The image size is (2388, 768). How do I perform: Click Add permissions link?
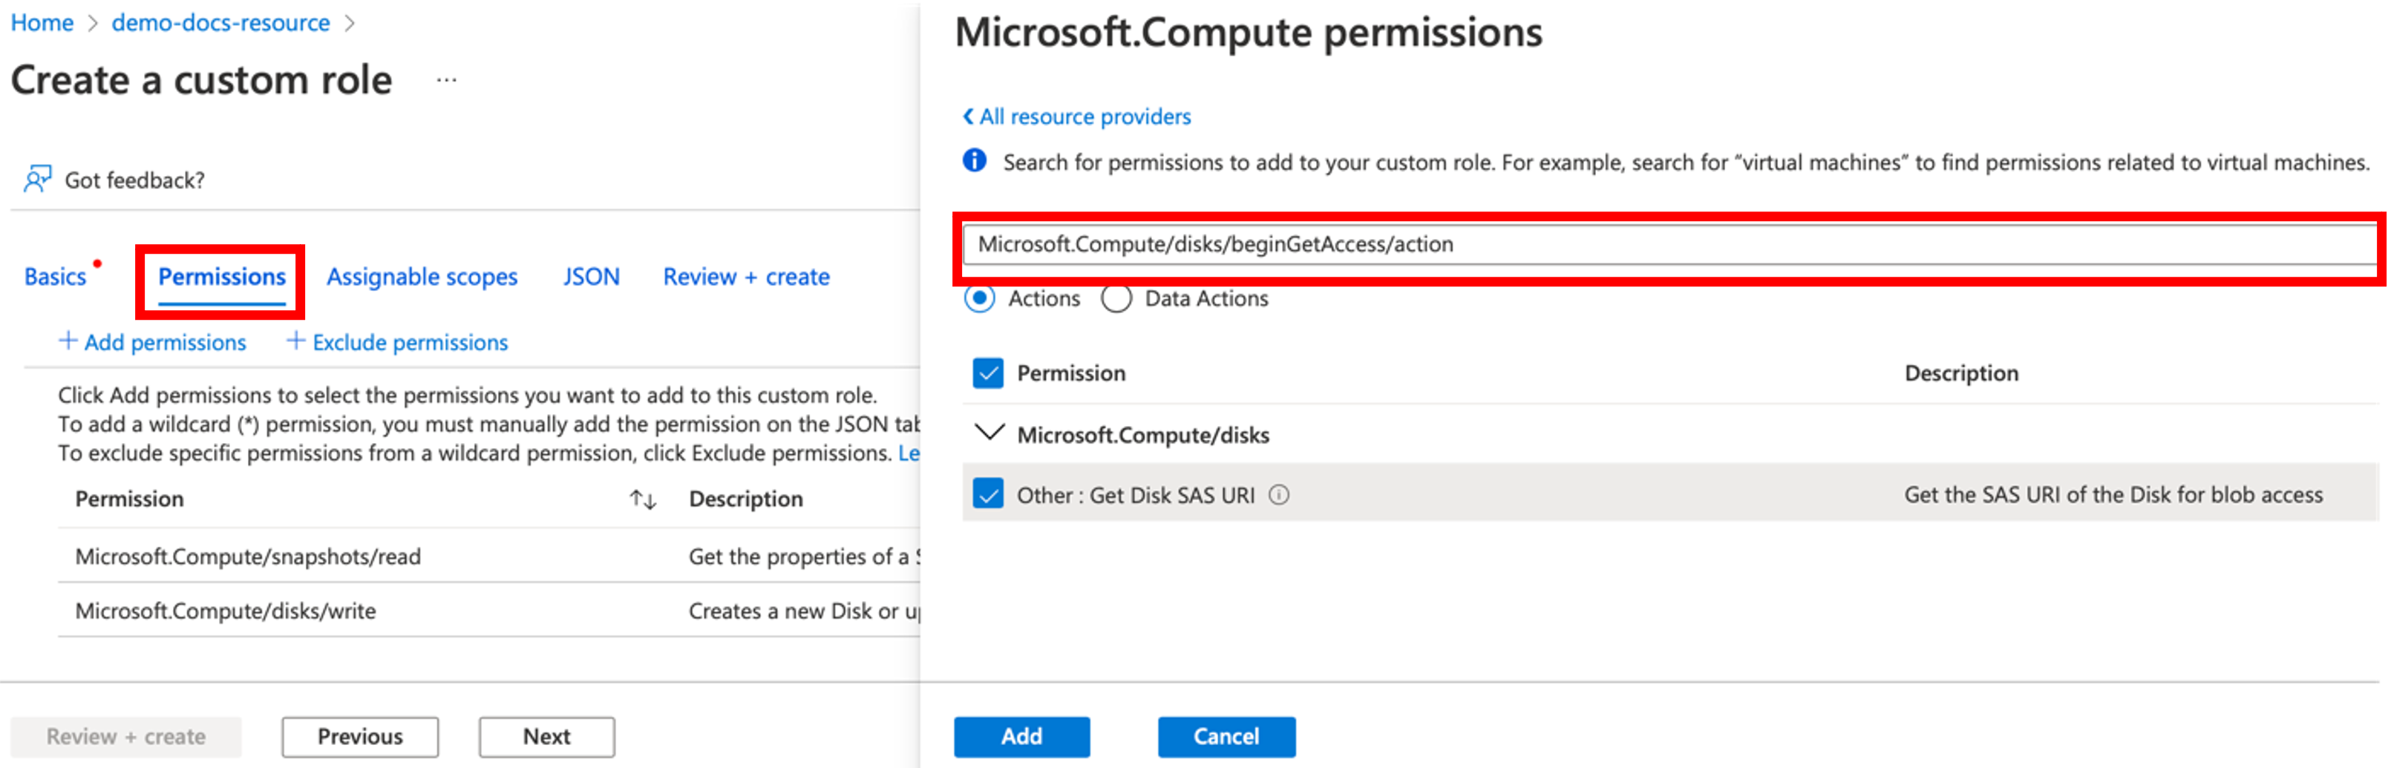click(165, 342)
